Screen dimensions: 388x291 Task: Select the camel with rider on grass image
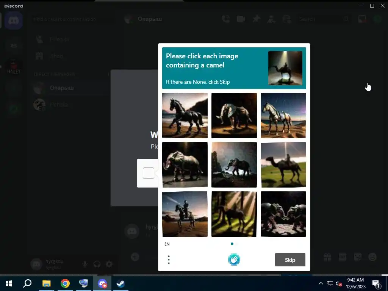(283, 164)
